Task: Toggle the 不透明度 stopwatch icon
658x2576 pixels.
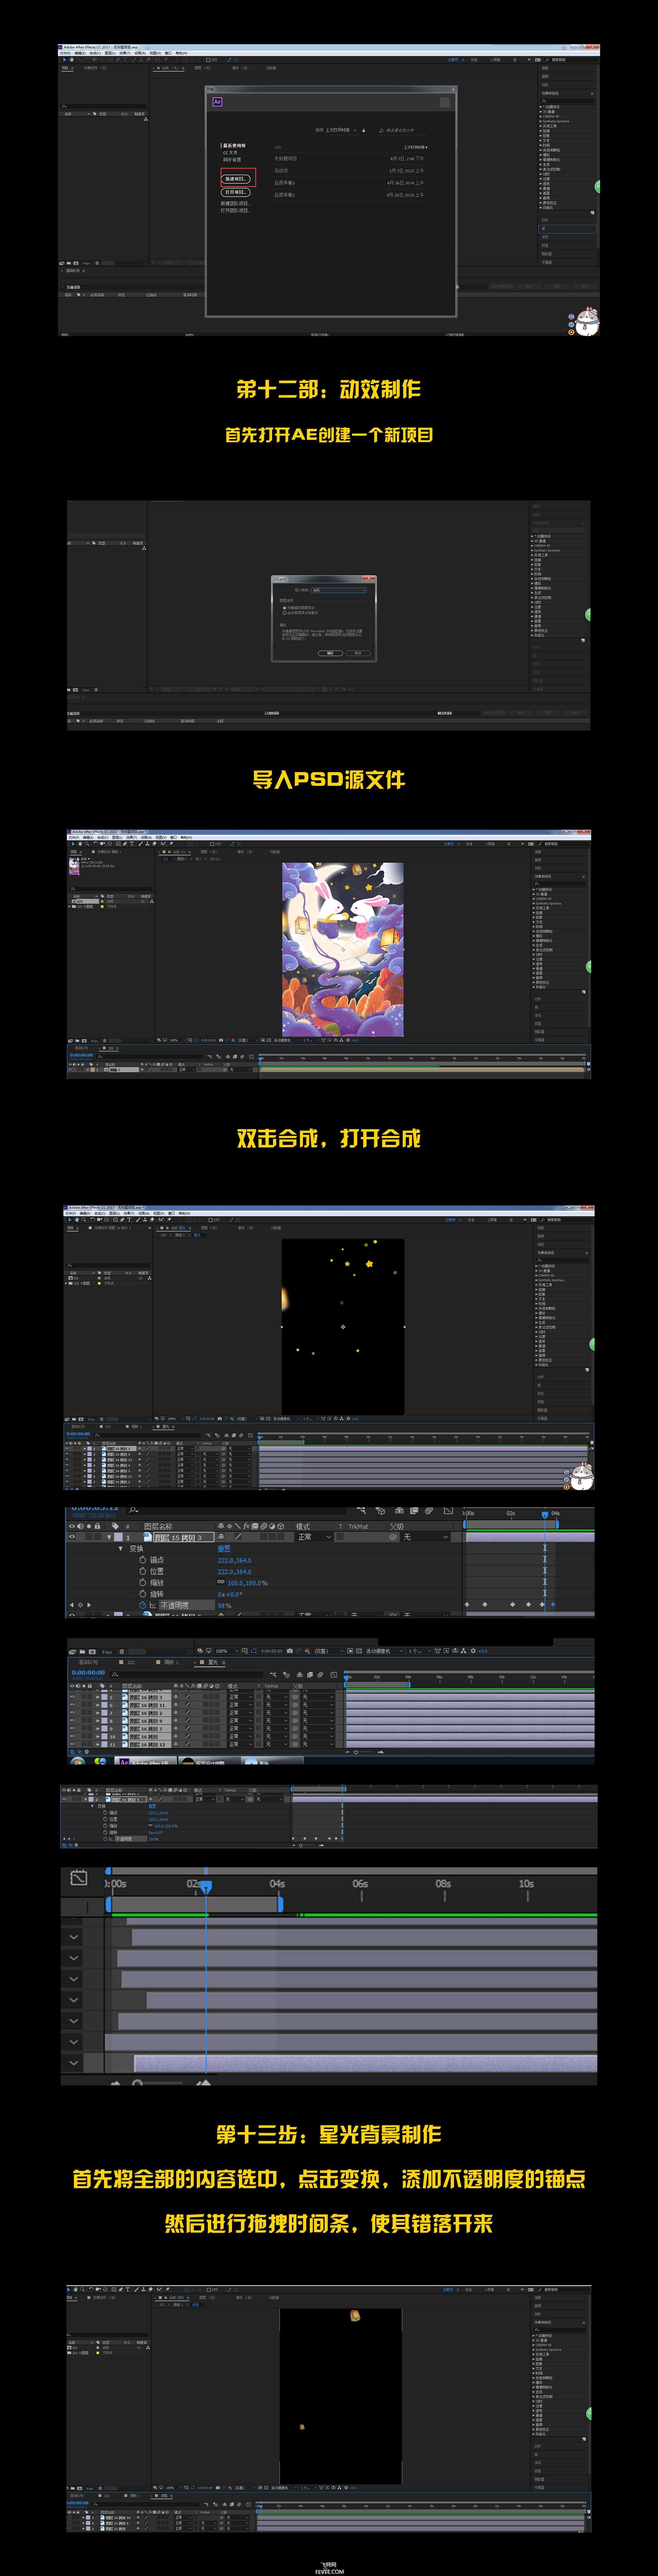Action: 143,1605
